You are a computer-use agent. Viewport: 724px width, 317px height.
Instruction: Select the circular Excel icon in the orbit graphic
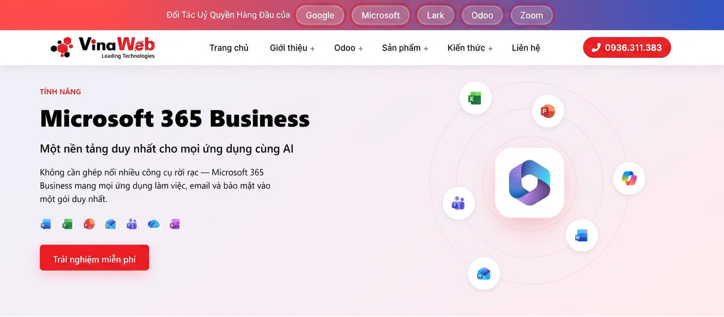click(475, 98)
